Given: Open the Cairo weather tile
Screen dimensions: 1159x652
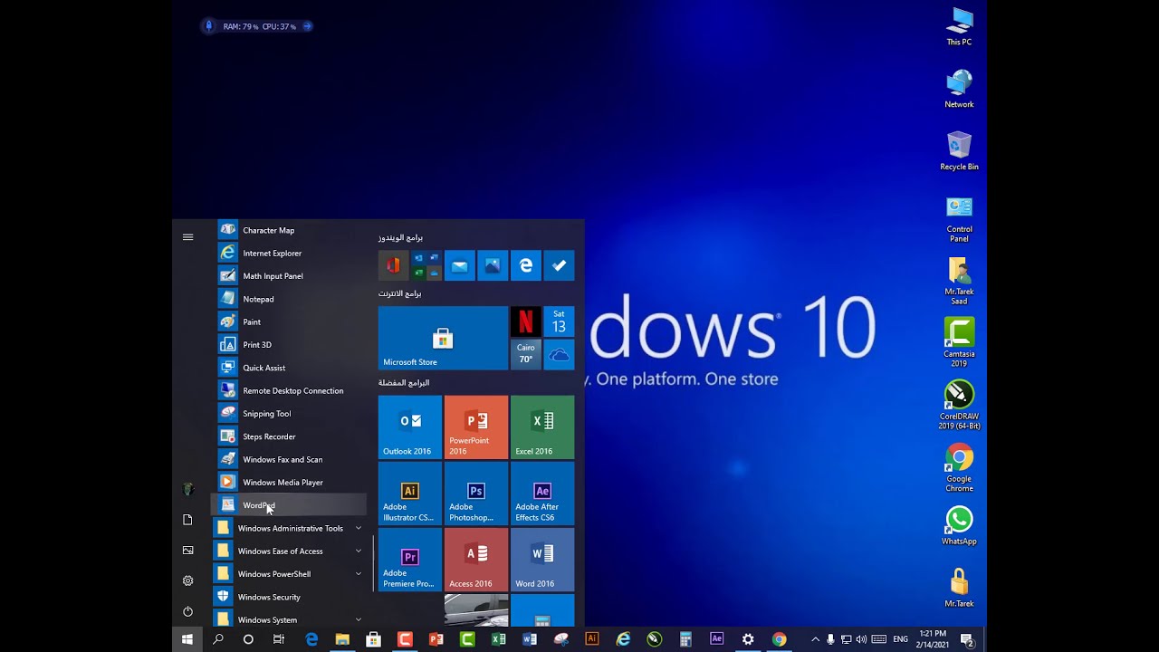Looking at the screenshot, I should click(525, 354).
